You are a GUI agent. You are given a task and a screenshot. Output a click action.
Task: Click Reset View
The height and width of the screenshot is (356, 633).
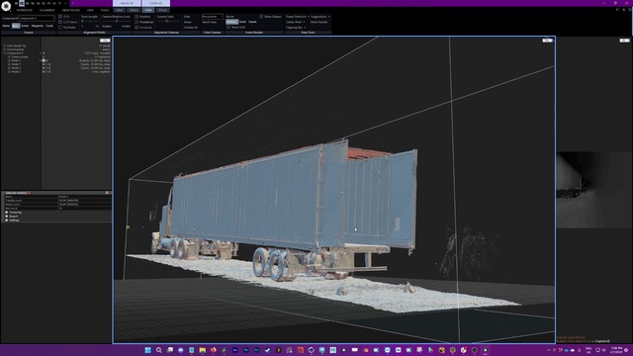point(210,22)
